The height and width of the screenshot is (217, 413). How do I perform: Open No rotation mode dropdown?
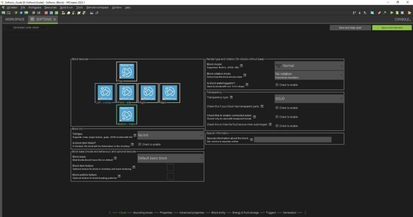pyautogui.click(x=309, y=75)
